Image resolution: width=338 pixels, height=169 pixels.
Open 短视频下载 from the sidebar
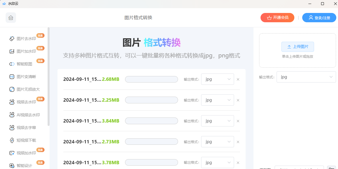tap(26, 140)
